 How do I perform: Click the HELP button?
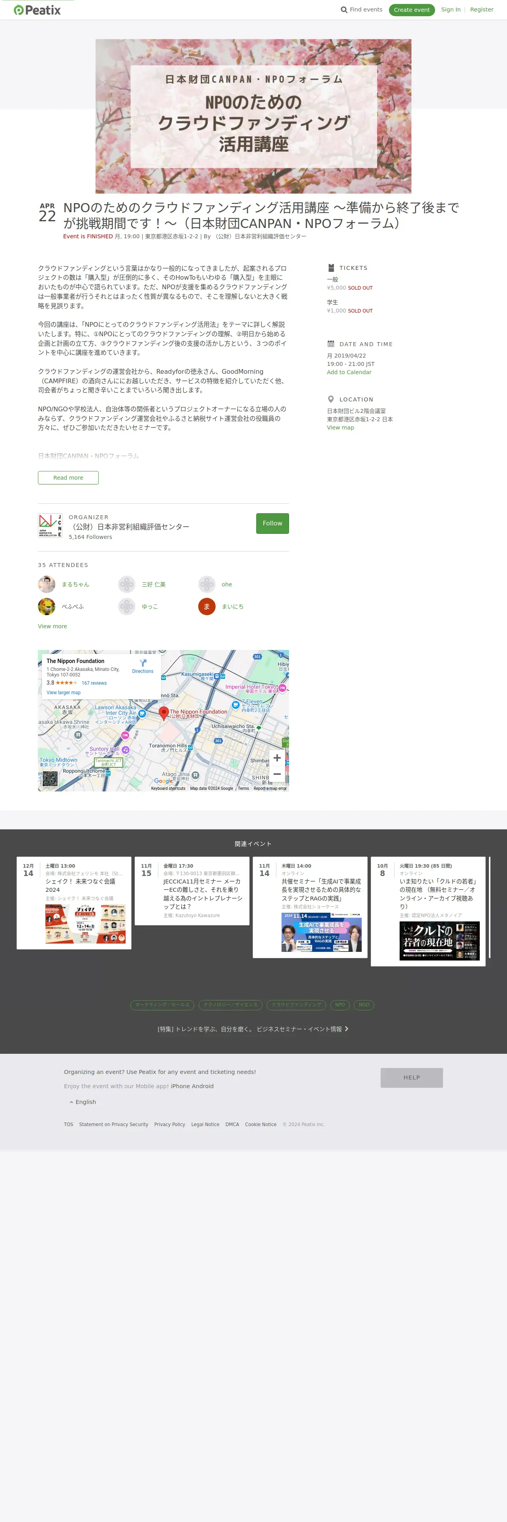[x=411, y=1077]
